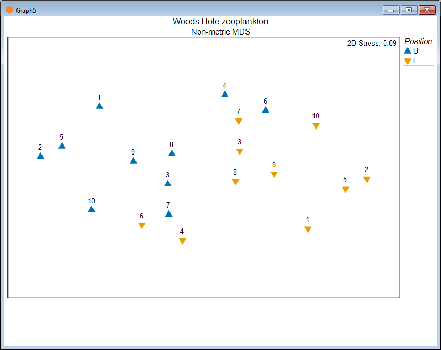Select the Position legend heading
The width and height of the screenshot is (441, 350).
(x=418, y=41)
